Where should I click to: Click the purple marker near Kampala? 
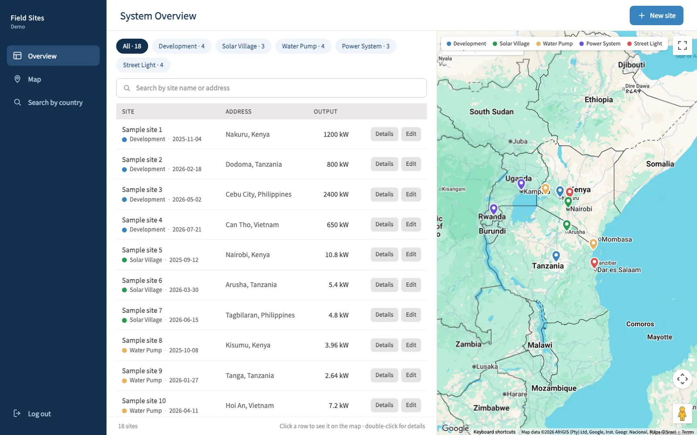521,184
